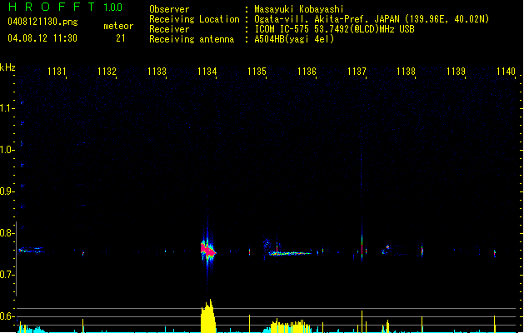The width and height of the screenshot is (524, 333).
Task: Click the "Receiver" field label
Action: tap(169, 29)
